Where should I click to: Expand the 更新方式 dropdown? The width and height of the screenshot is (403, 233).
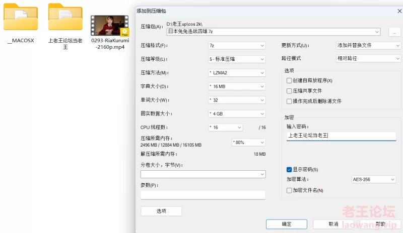click(368, 45)
